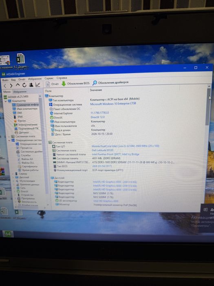Click the Значение column header
This screenshot has height=286, width=214.
(x=96, y=90)
